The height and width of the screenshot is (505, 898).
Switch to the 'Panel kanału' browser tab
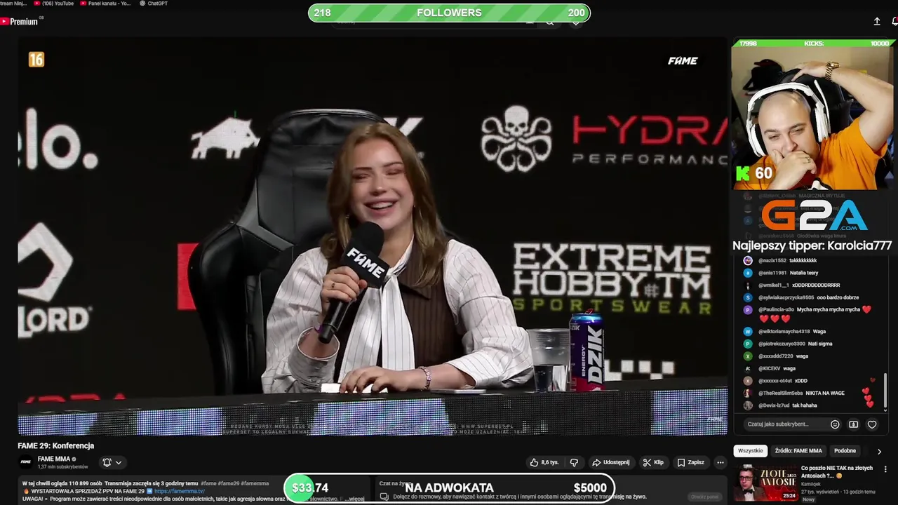point(105,4)
